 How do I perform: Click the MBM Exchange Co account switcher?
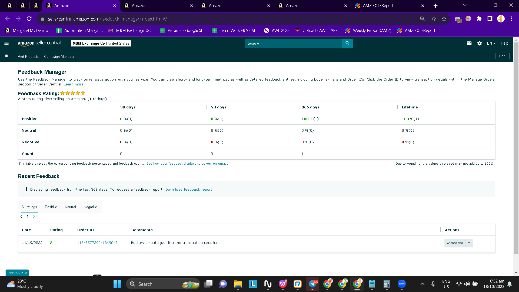coord(101,43)
